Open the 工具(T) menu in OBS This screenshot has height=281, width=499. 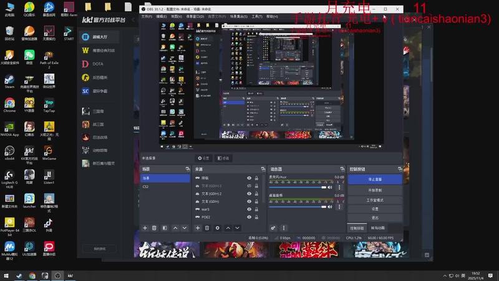pyautogui.click(x=257, y=17)
